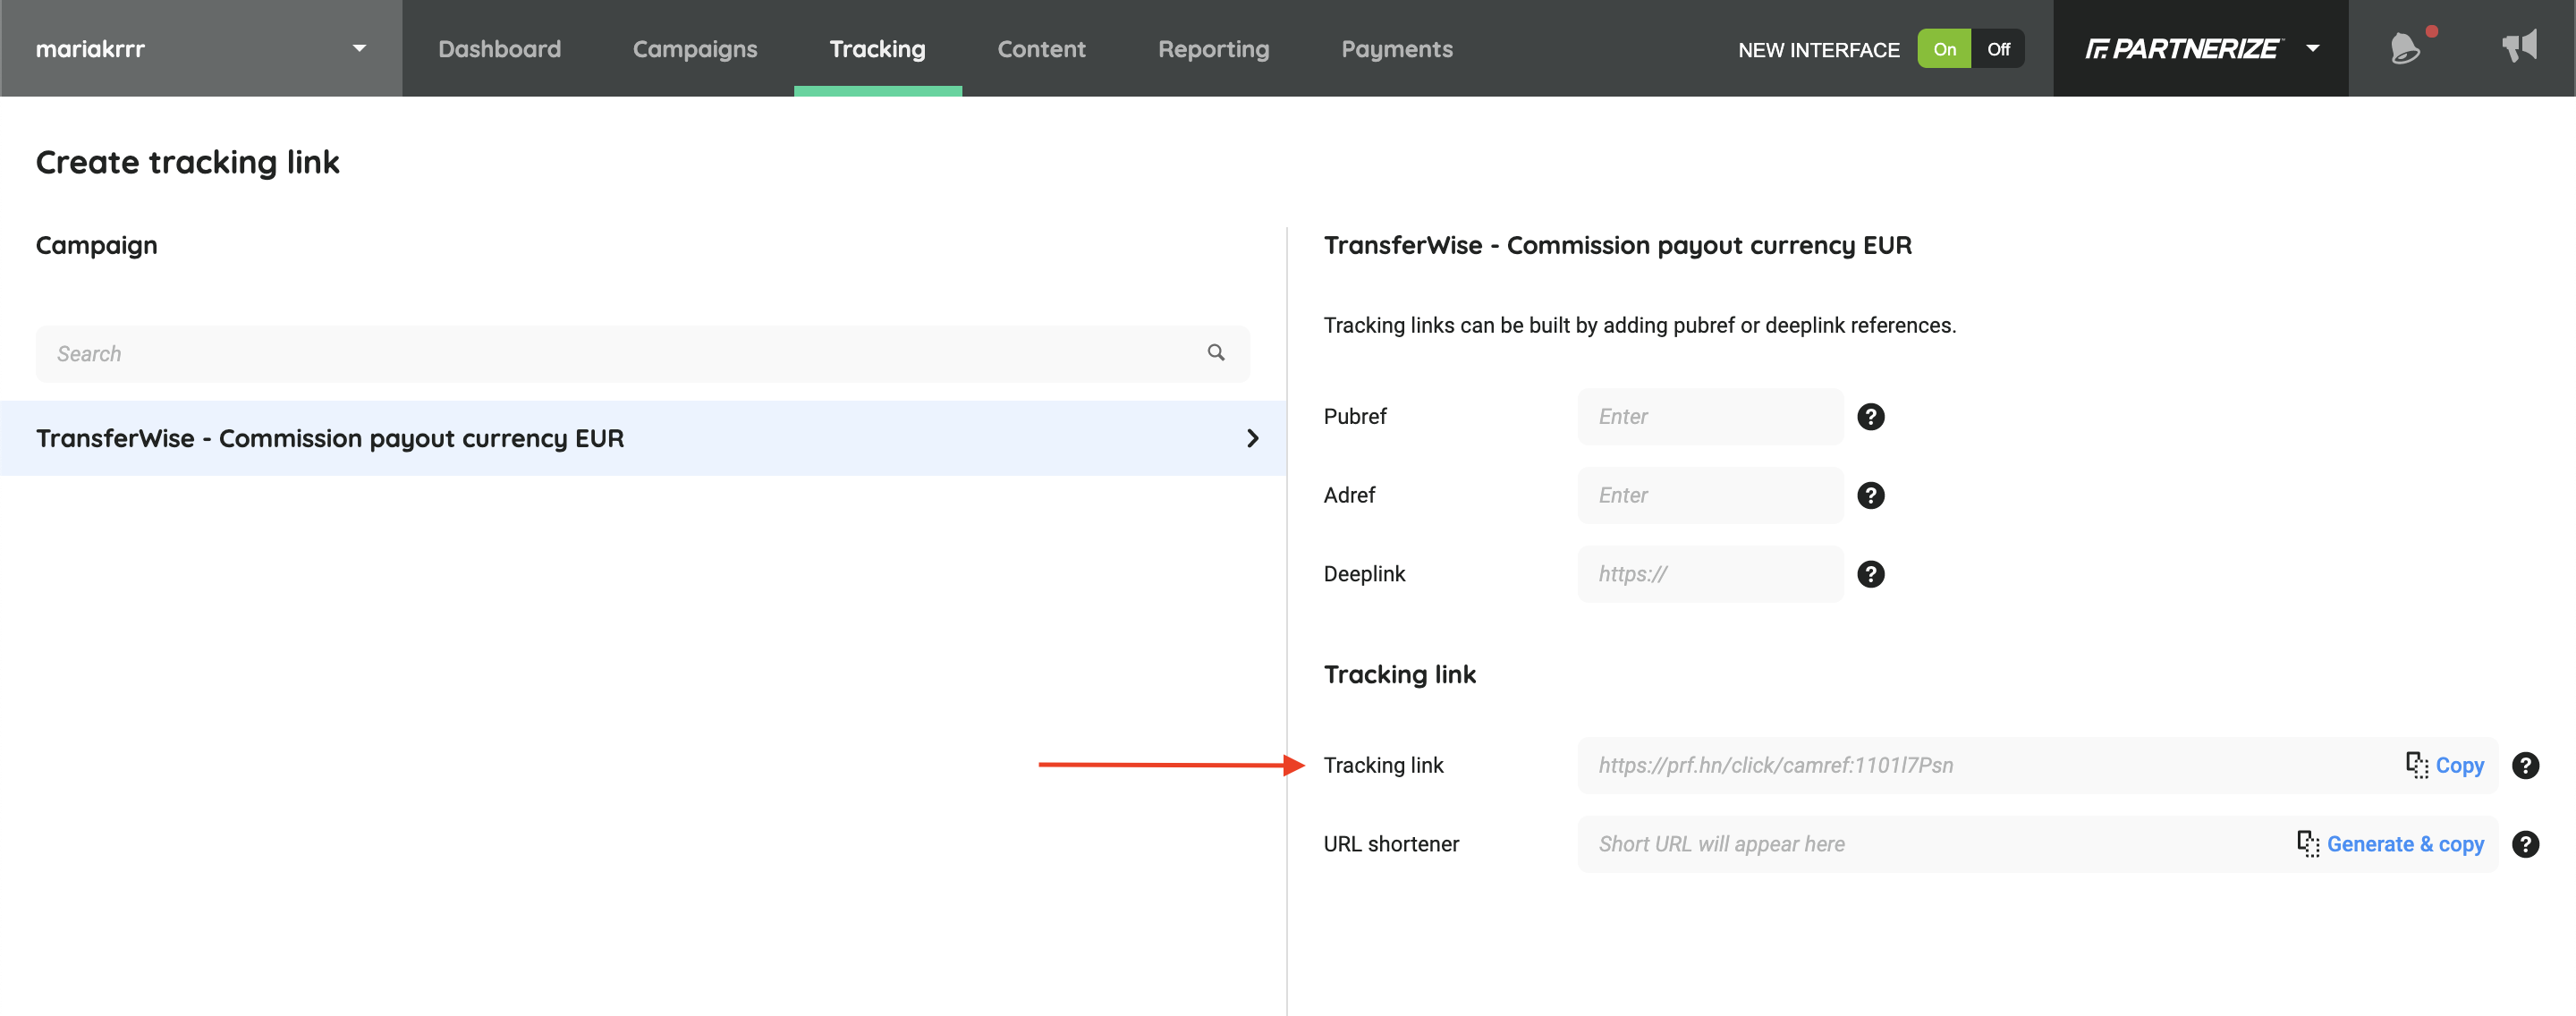Screen dimensions: 2576x1016
Task: Open the announcements megaphone icon
Action: tap(2519, 46)
